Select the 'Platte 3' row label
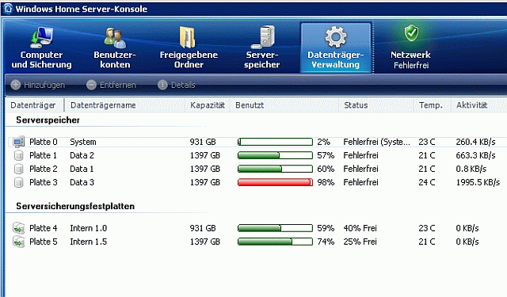507x297 pixels. click(44, 182)
